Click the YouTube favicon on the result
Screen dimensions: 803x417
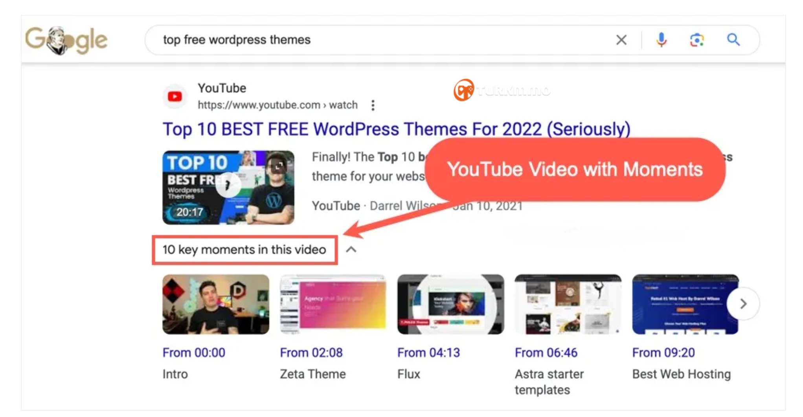(x=175, y=96)
